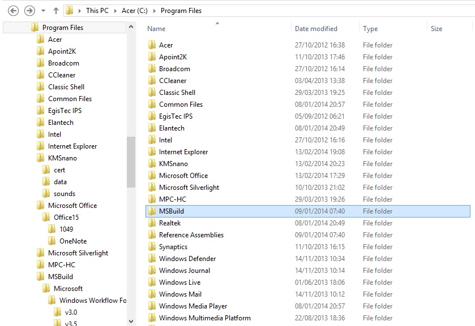Click the tree scrollbar down arrow
This screenshot has width=475, height=326.
tap(131, 321)
